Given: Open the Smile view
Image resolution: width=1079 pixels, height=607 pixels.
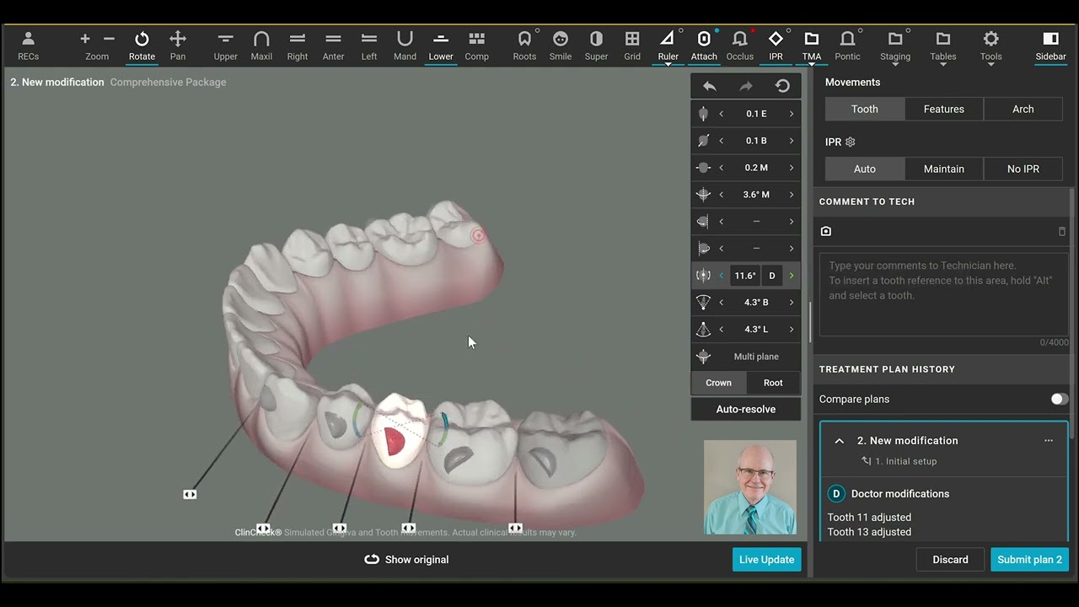Looking at the screenshot, I should pos(561,46).
